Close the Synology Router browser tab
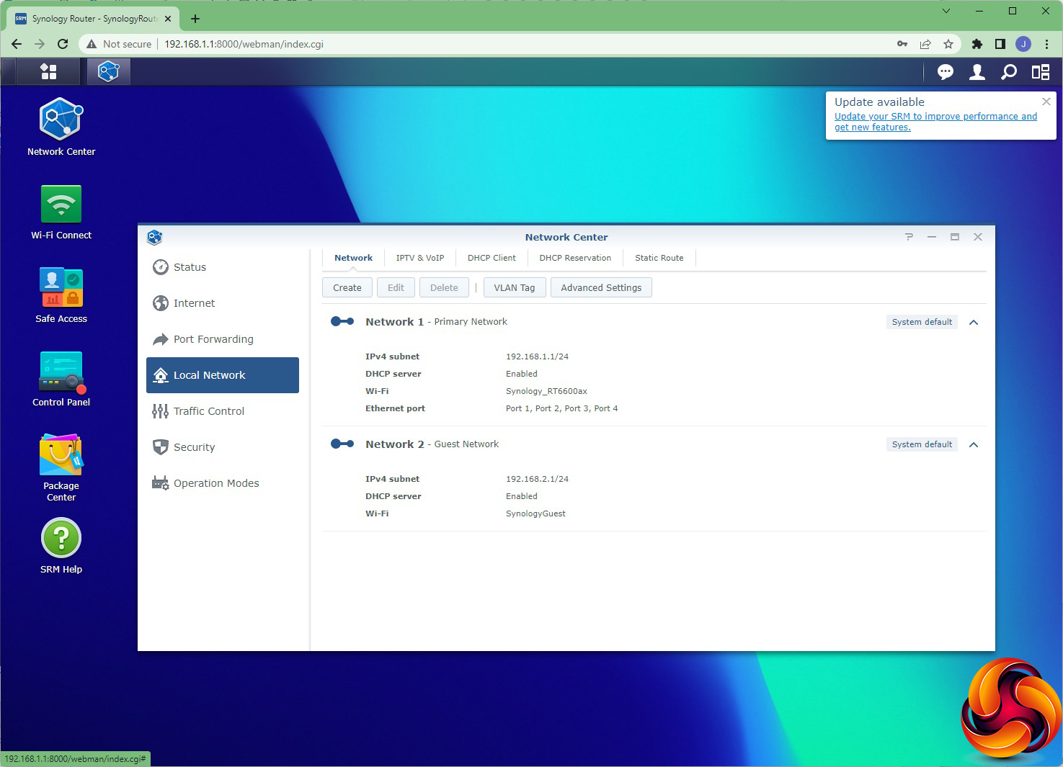This screenshot has width=1063, height=767. click(x=168, y=19)
